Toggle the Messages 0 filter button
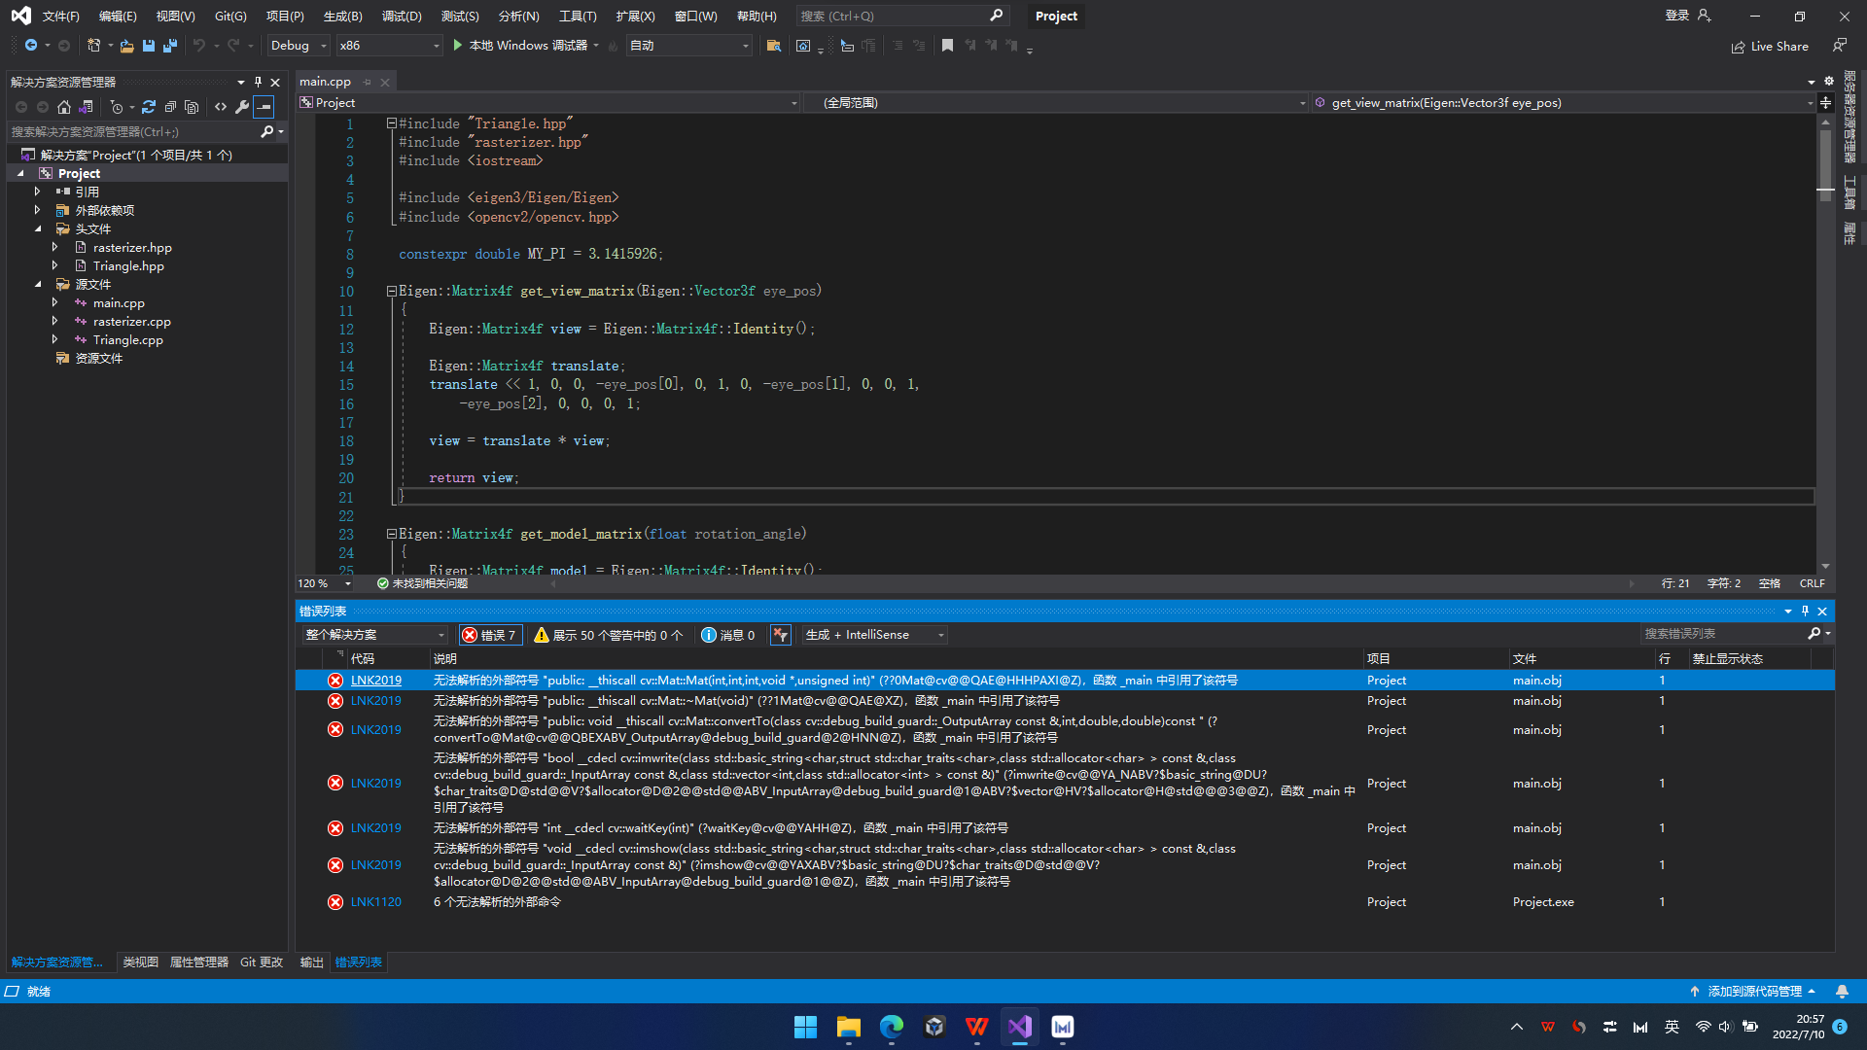The width and height of the screenshot is (1867, 1050). 728,635
